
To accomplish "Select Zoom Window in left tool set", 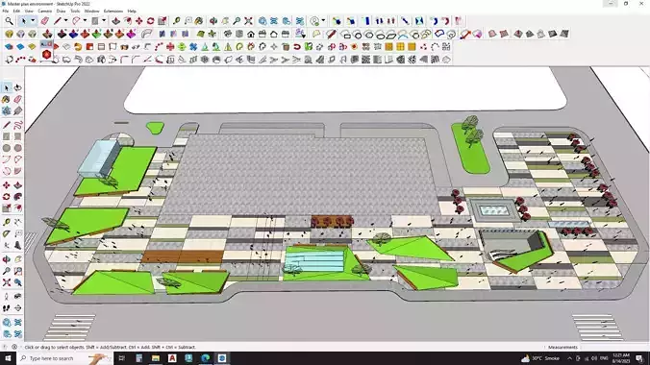I will tap(18, 272).
